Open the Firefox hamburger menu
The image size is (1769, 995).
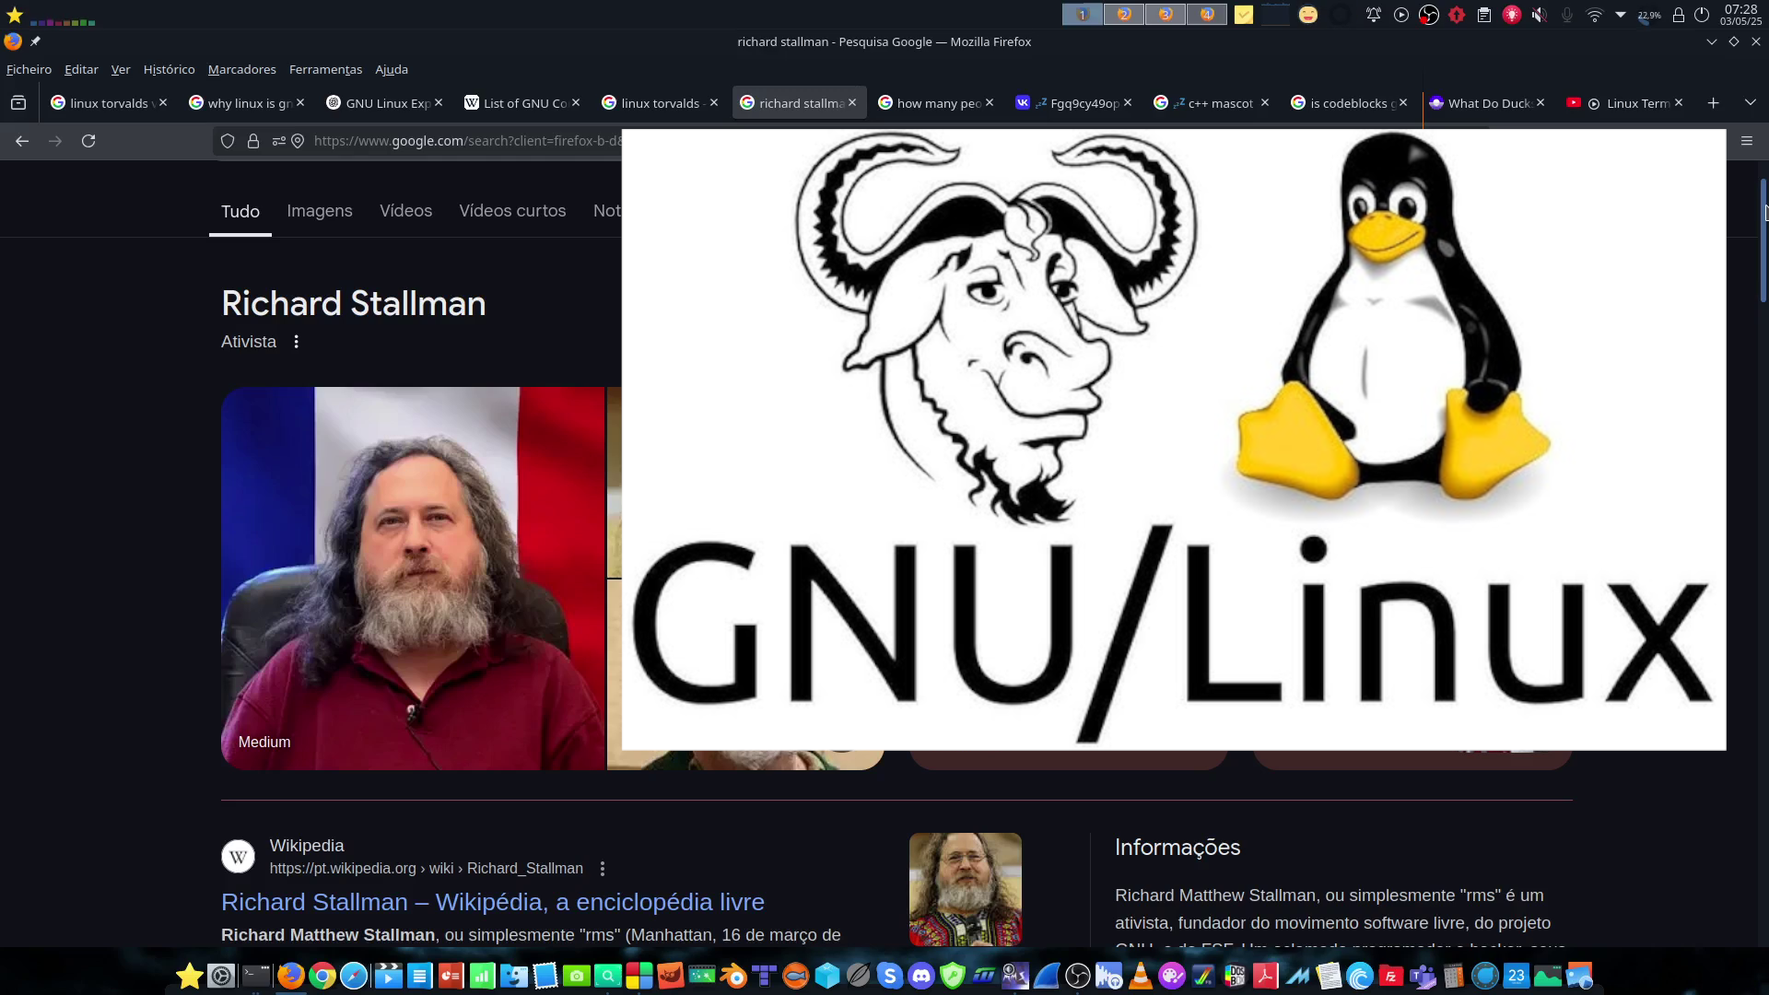tap(1746, 141)
